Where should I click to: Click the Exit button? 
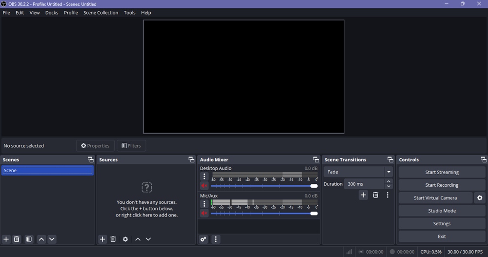(x=442, y=237)
